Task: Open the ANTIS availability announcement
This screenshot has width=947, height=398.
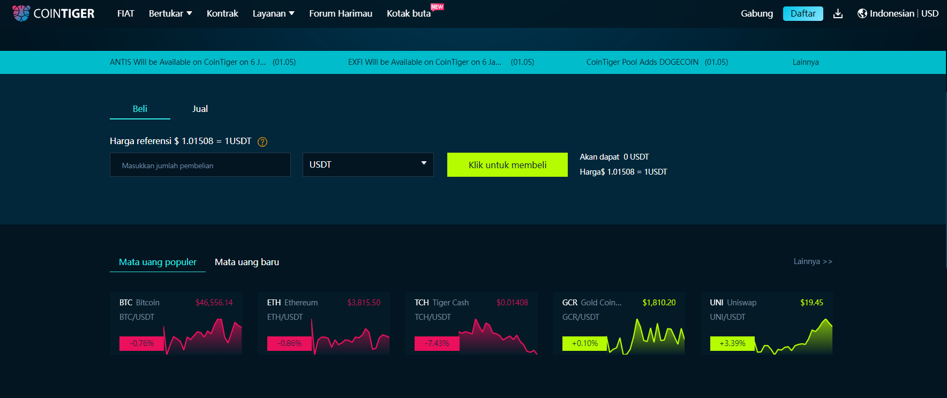Action: point(203,62)
